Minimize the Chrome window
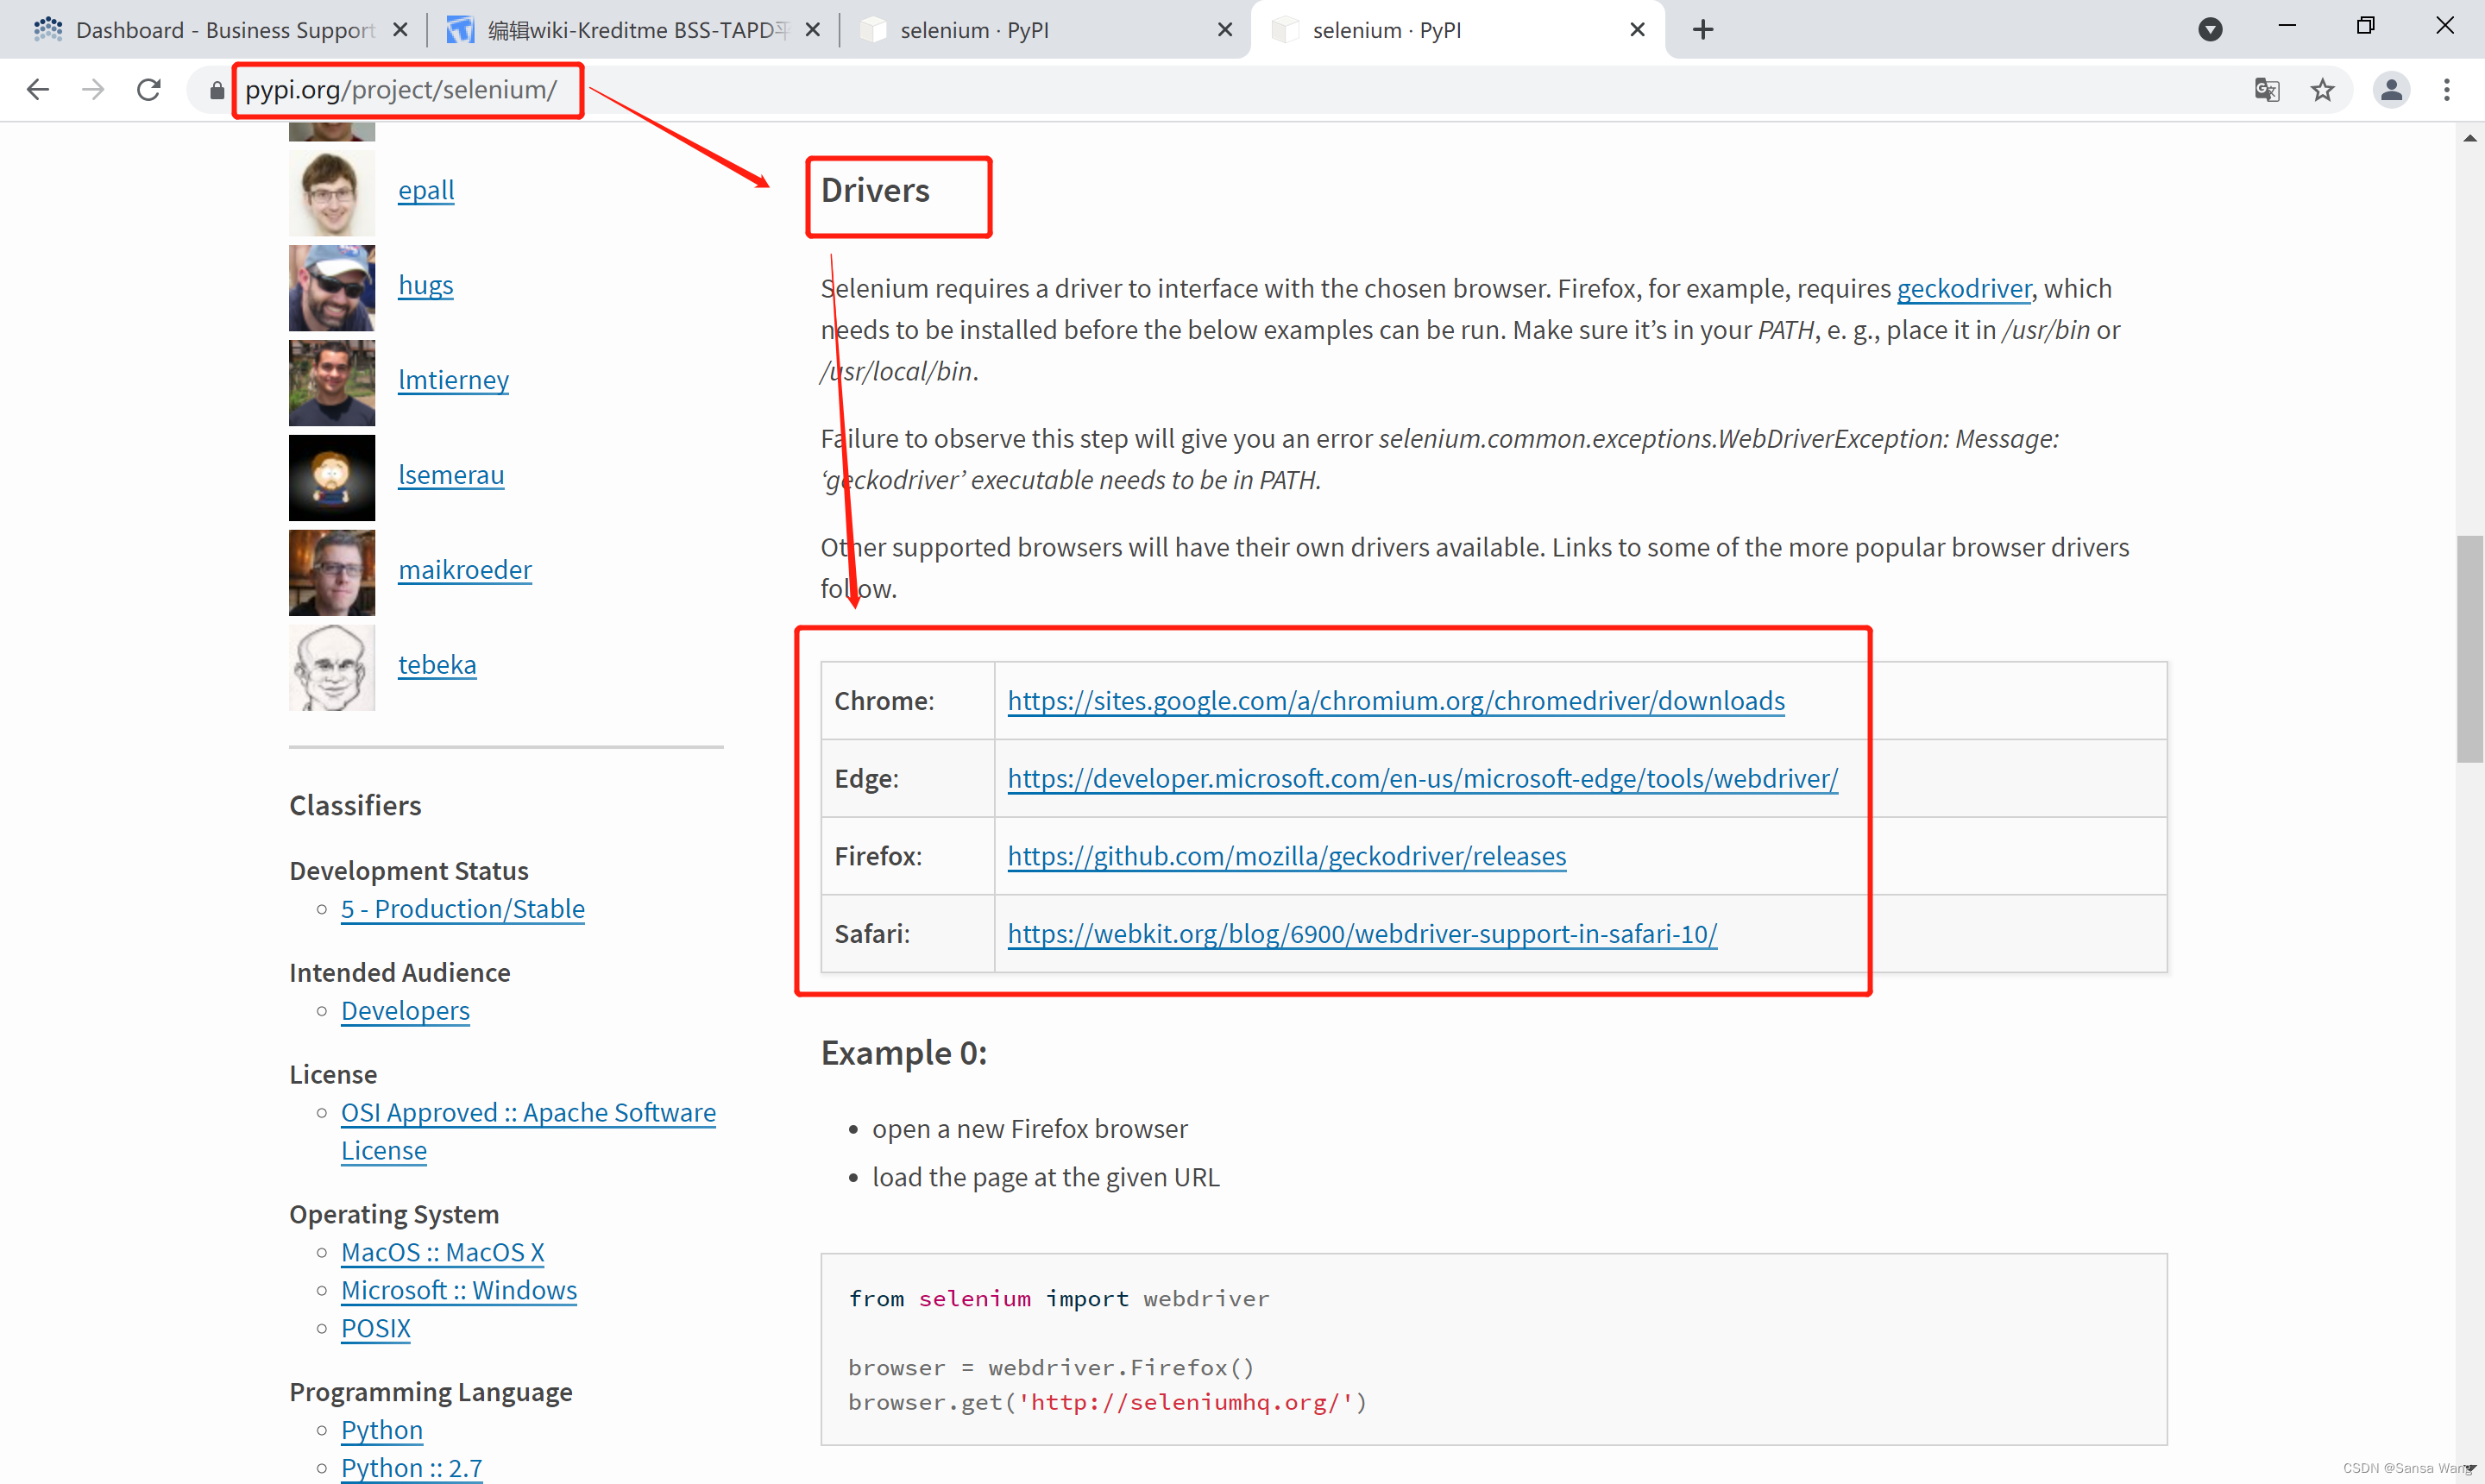Screen dimensions: 2485x1484 (x=2287, y=26)
